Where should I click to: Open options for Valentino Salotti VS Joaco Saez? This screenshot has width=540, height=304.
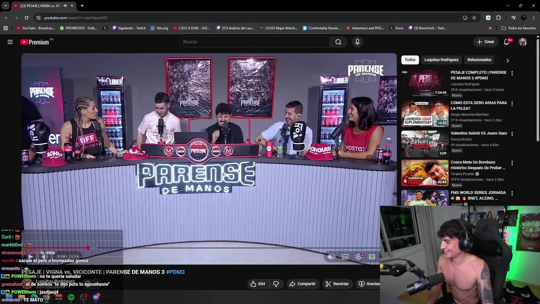click(512, 134)
